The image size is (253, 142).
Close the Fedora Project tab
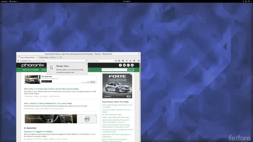[x=58, y=57]
